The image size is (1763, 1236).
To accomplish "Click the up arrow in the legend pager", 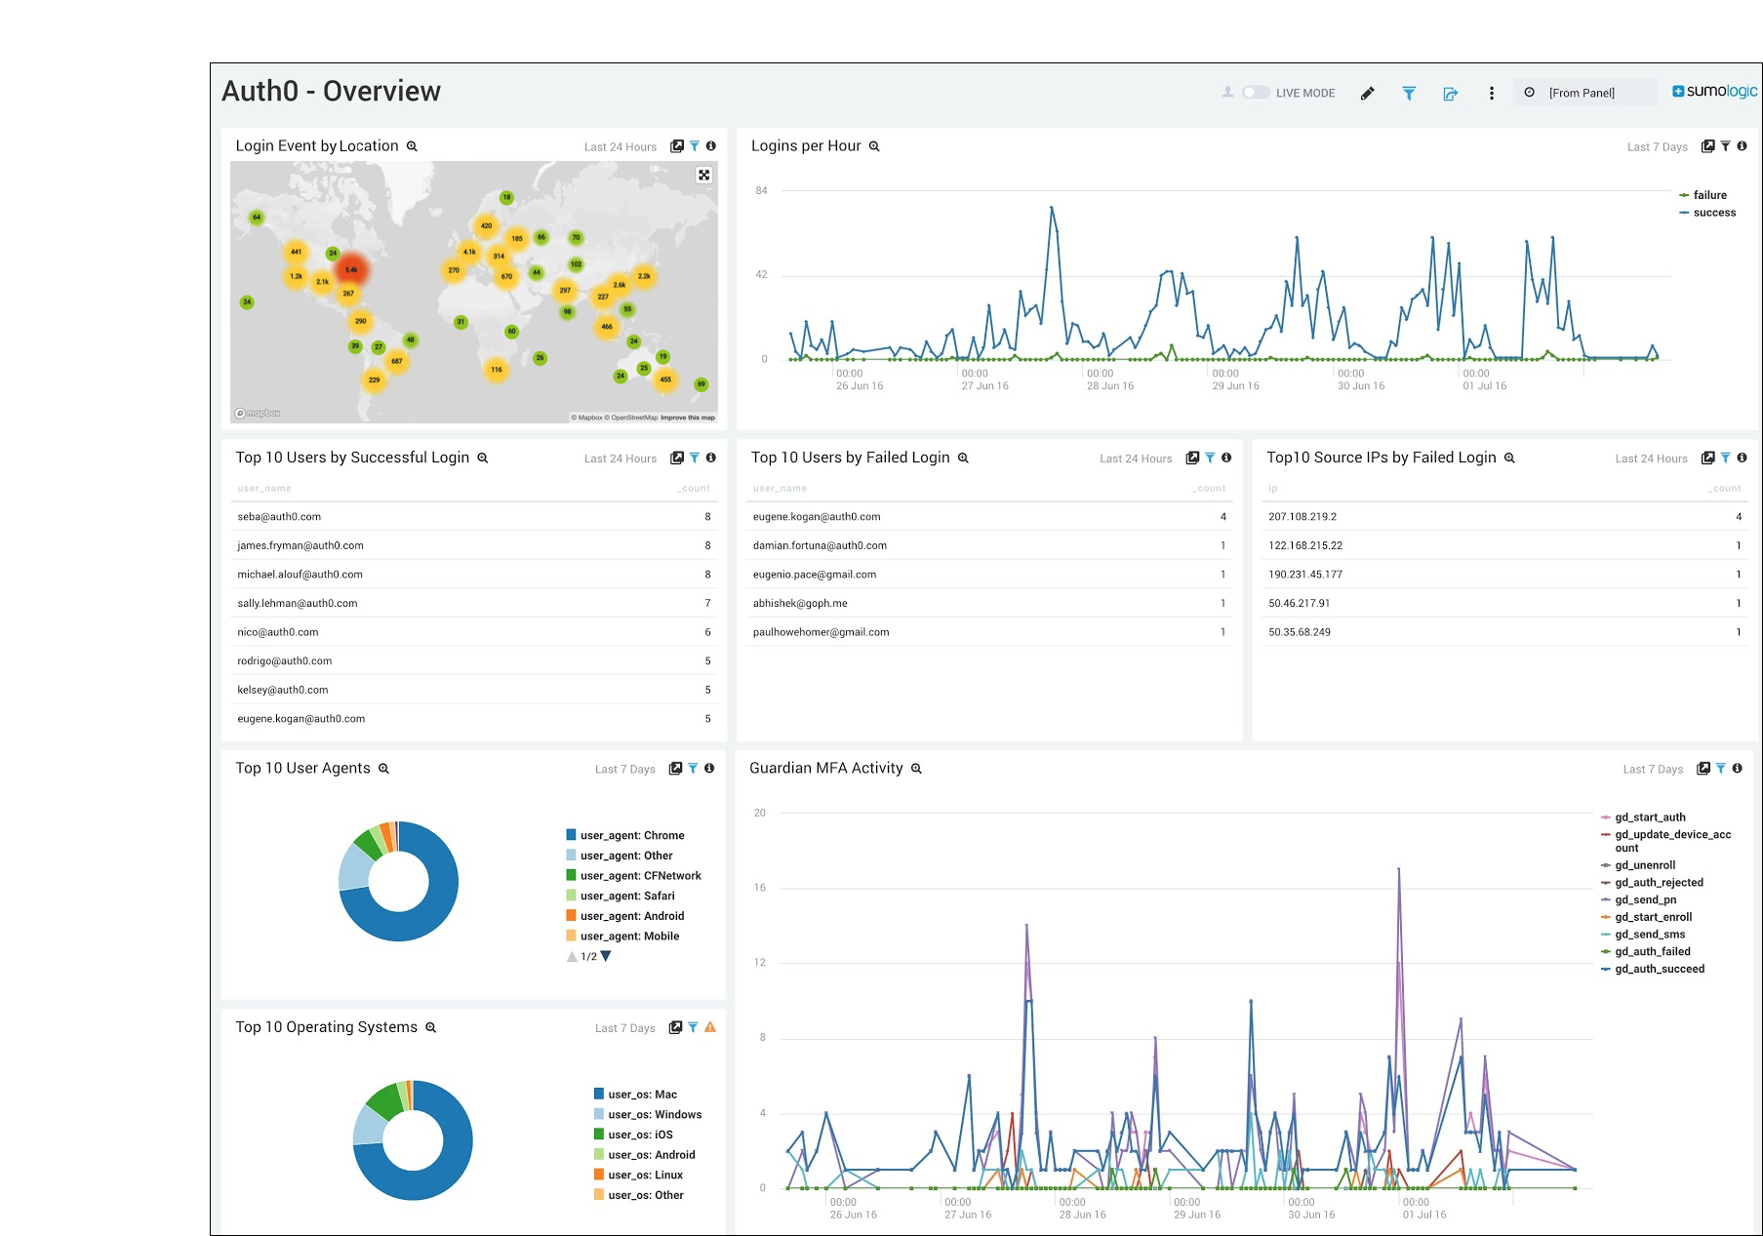I will pos(572,956).
